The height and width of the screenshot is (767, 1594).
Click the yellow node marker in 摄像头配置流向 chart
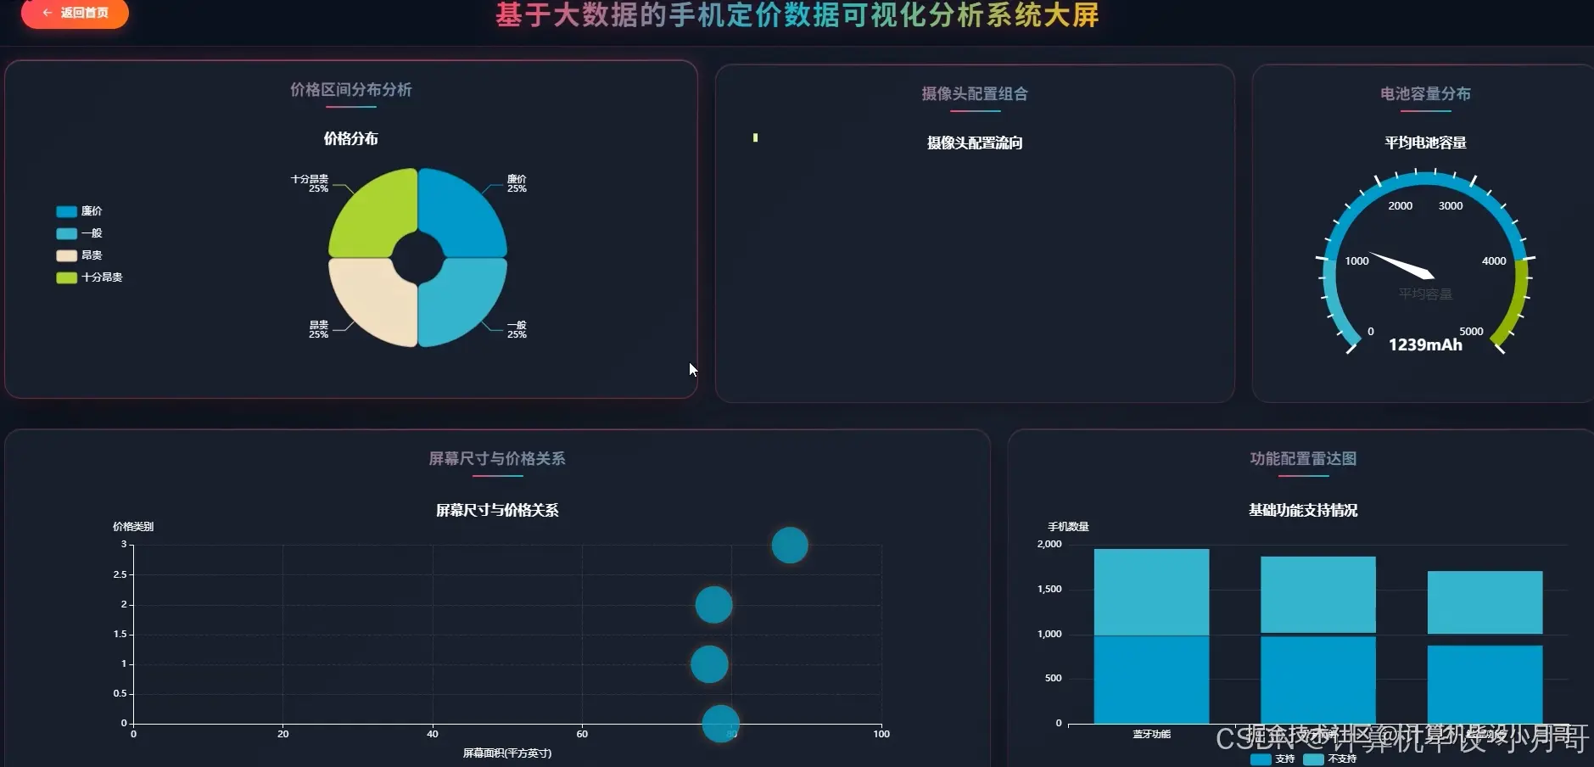[x=754, y=137]
